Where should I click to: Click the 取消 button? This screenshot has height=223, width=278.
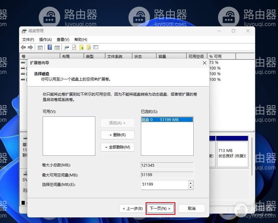[x=192, y=209]
